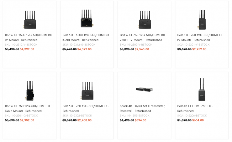232x142 pixels.
Task: Click the $2,400.00 Bolt 6 XT 750 RX image
Action: click(87, 90)
